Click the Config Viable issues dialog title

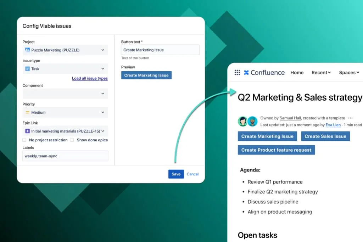(x=47, y=26)
